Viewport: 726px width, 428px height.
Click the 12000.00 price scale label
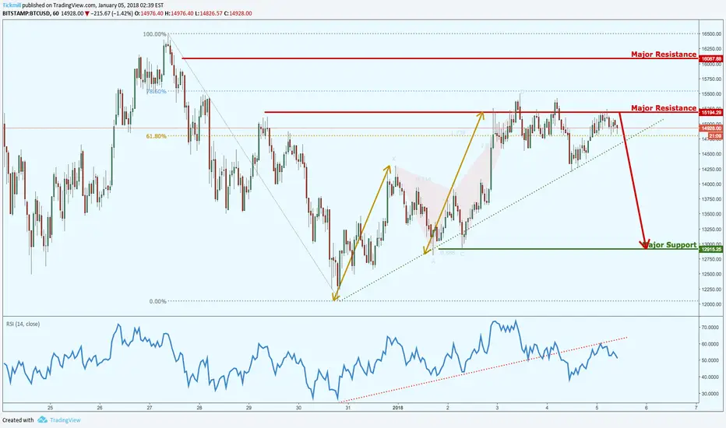tap(711, 304)
